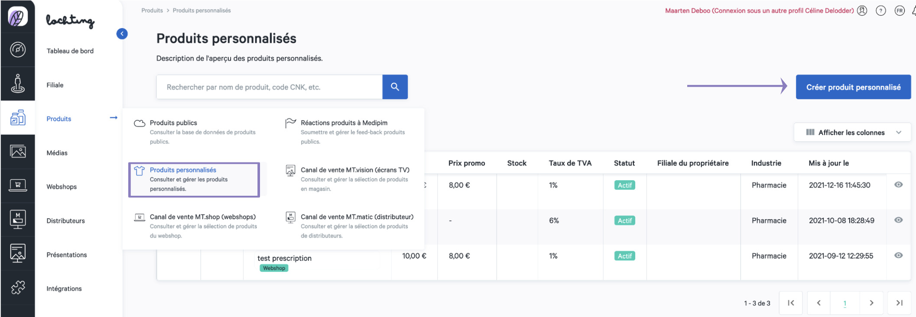Click Produits breadcrumb link

[x=152, y=10]
